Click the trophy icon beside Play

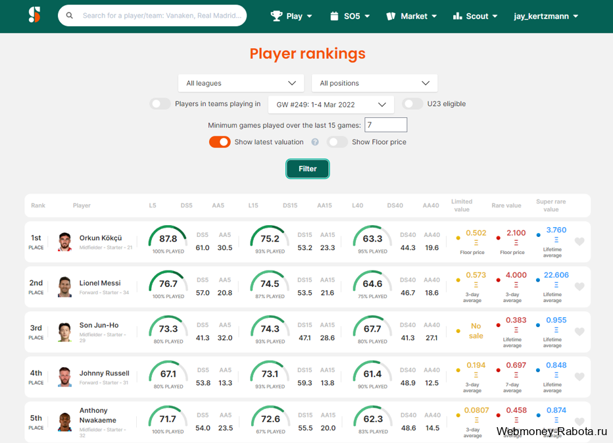(276, 16)
